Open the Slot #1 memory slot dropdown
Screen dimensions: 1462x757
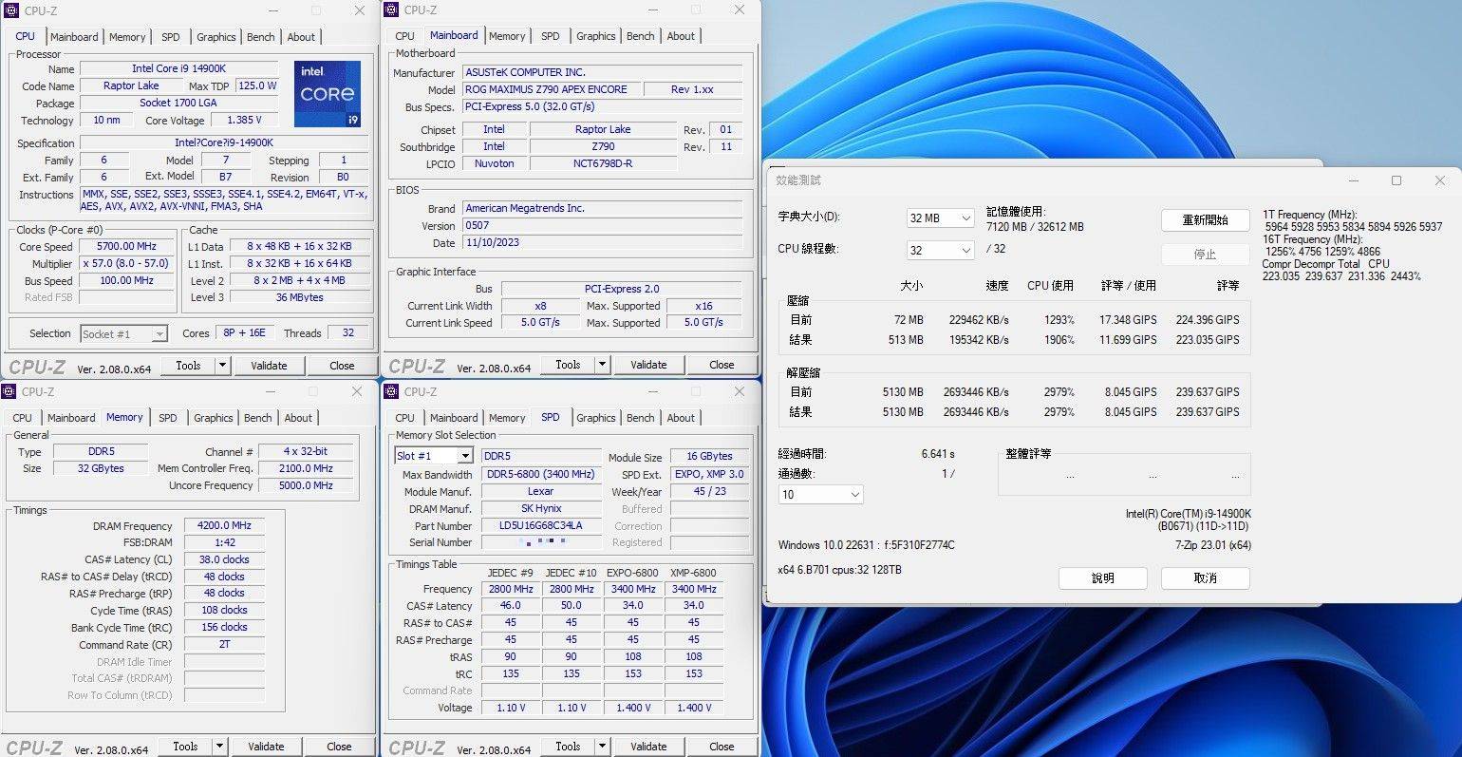click(x=434, y=456)
